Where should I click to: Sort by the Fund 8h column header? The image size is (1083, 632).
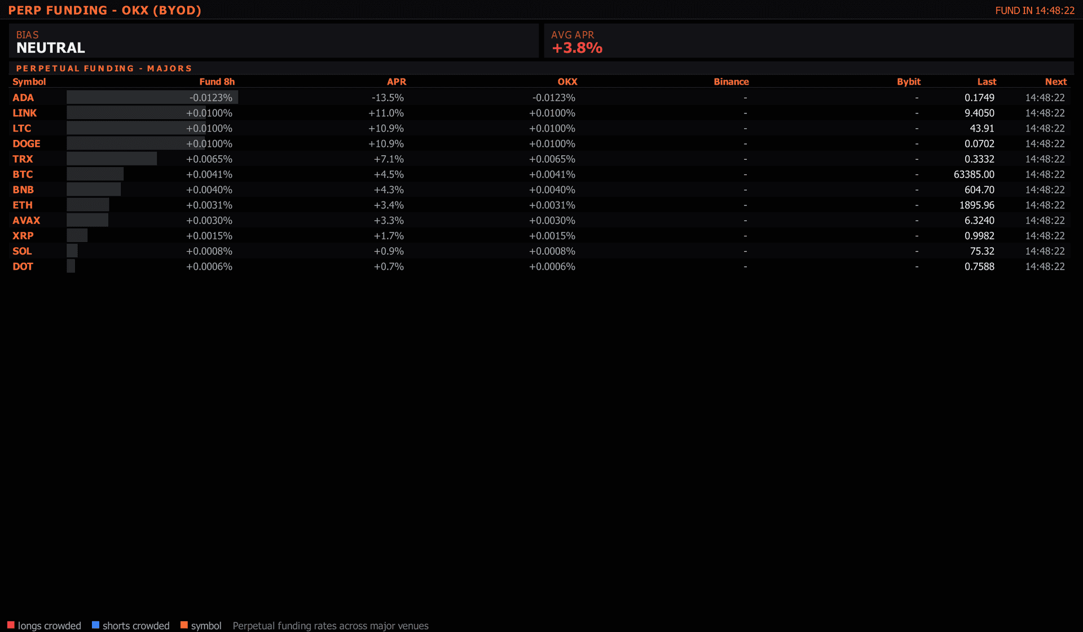coord(217,82)
